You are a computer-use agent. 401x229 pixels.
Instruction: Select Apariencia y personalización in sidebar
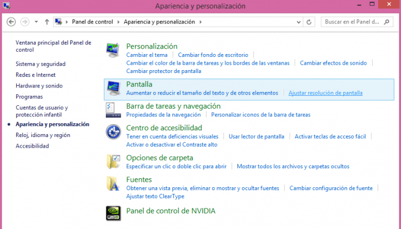(52, 124)
